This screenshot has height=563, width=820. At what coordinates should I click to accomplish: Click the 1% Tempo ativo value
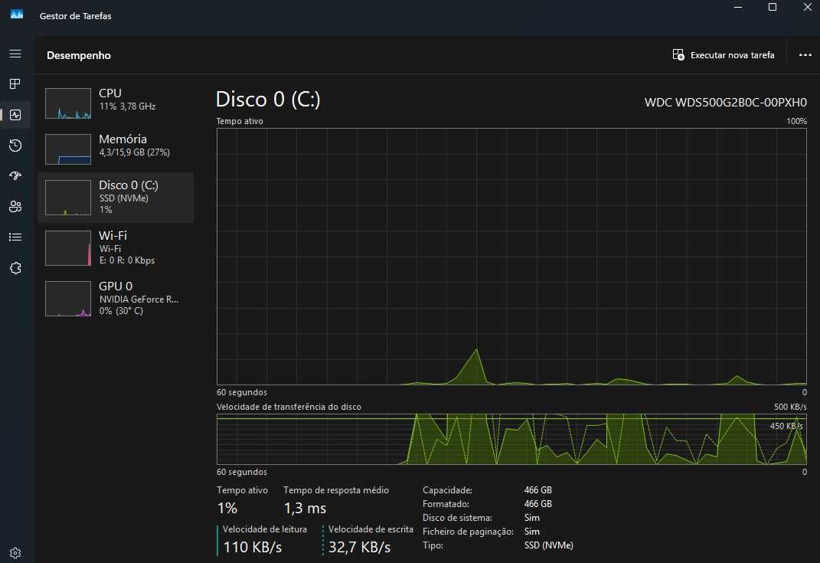tap(227, 508)
